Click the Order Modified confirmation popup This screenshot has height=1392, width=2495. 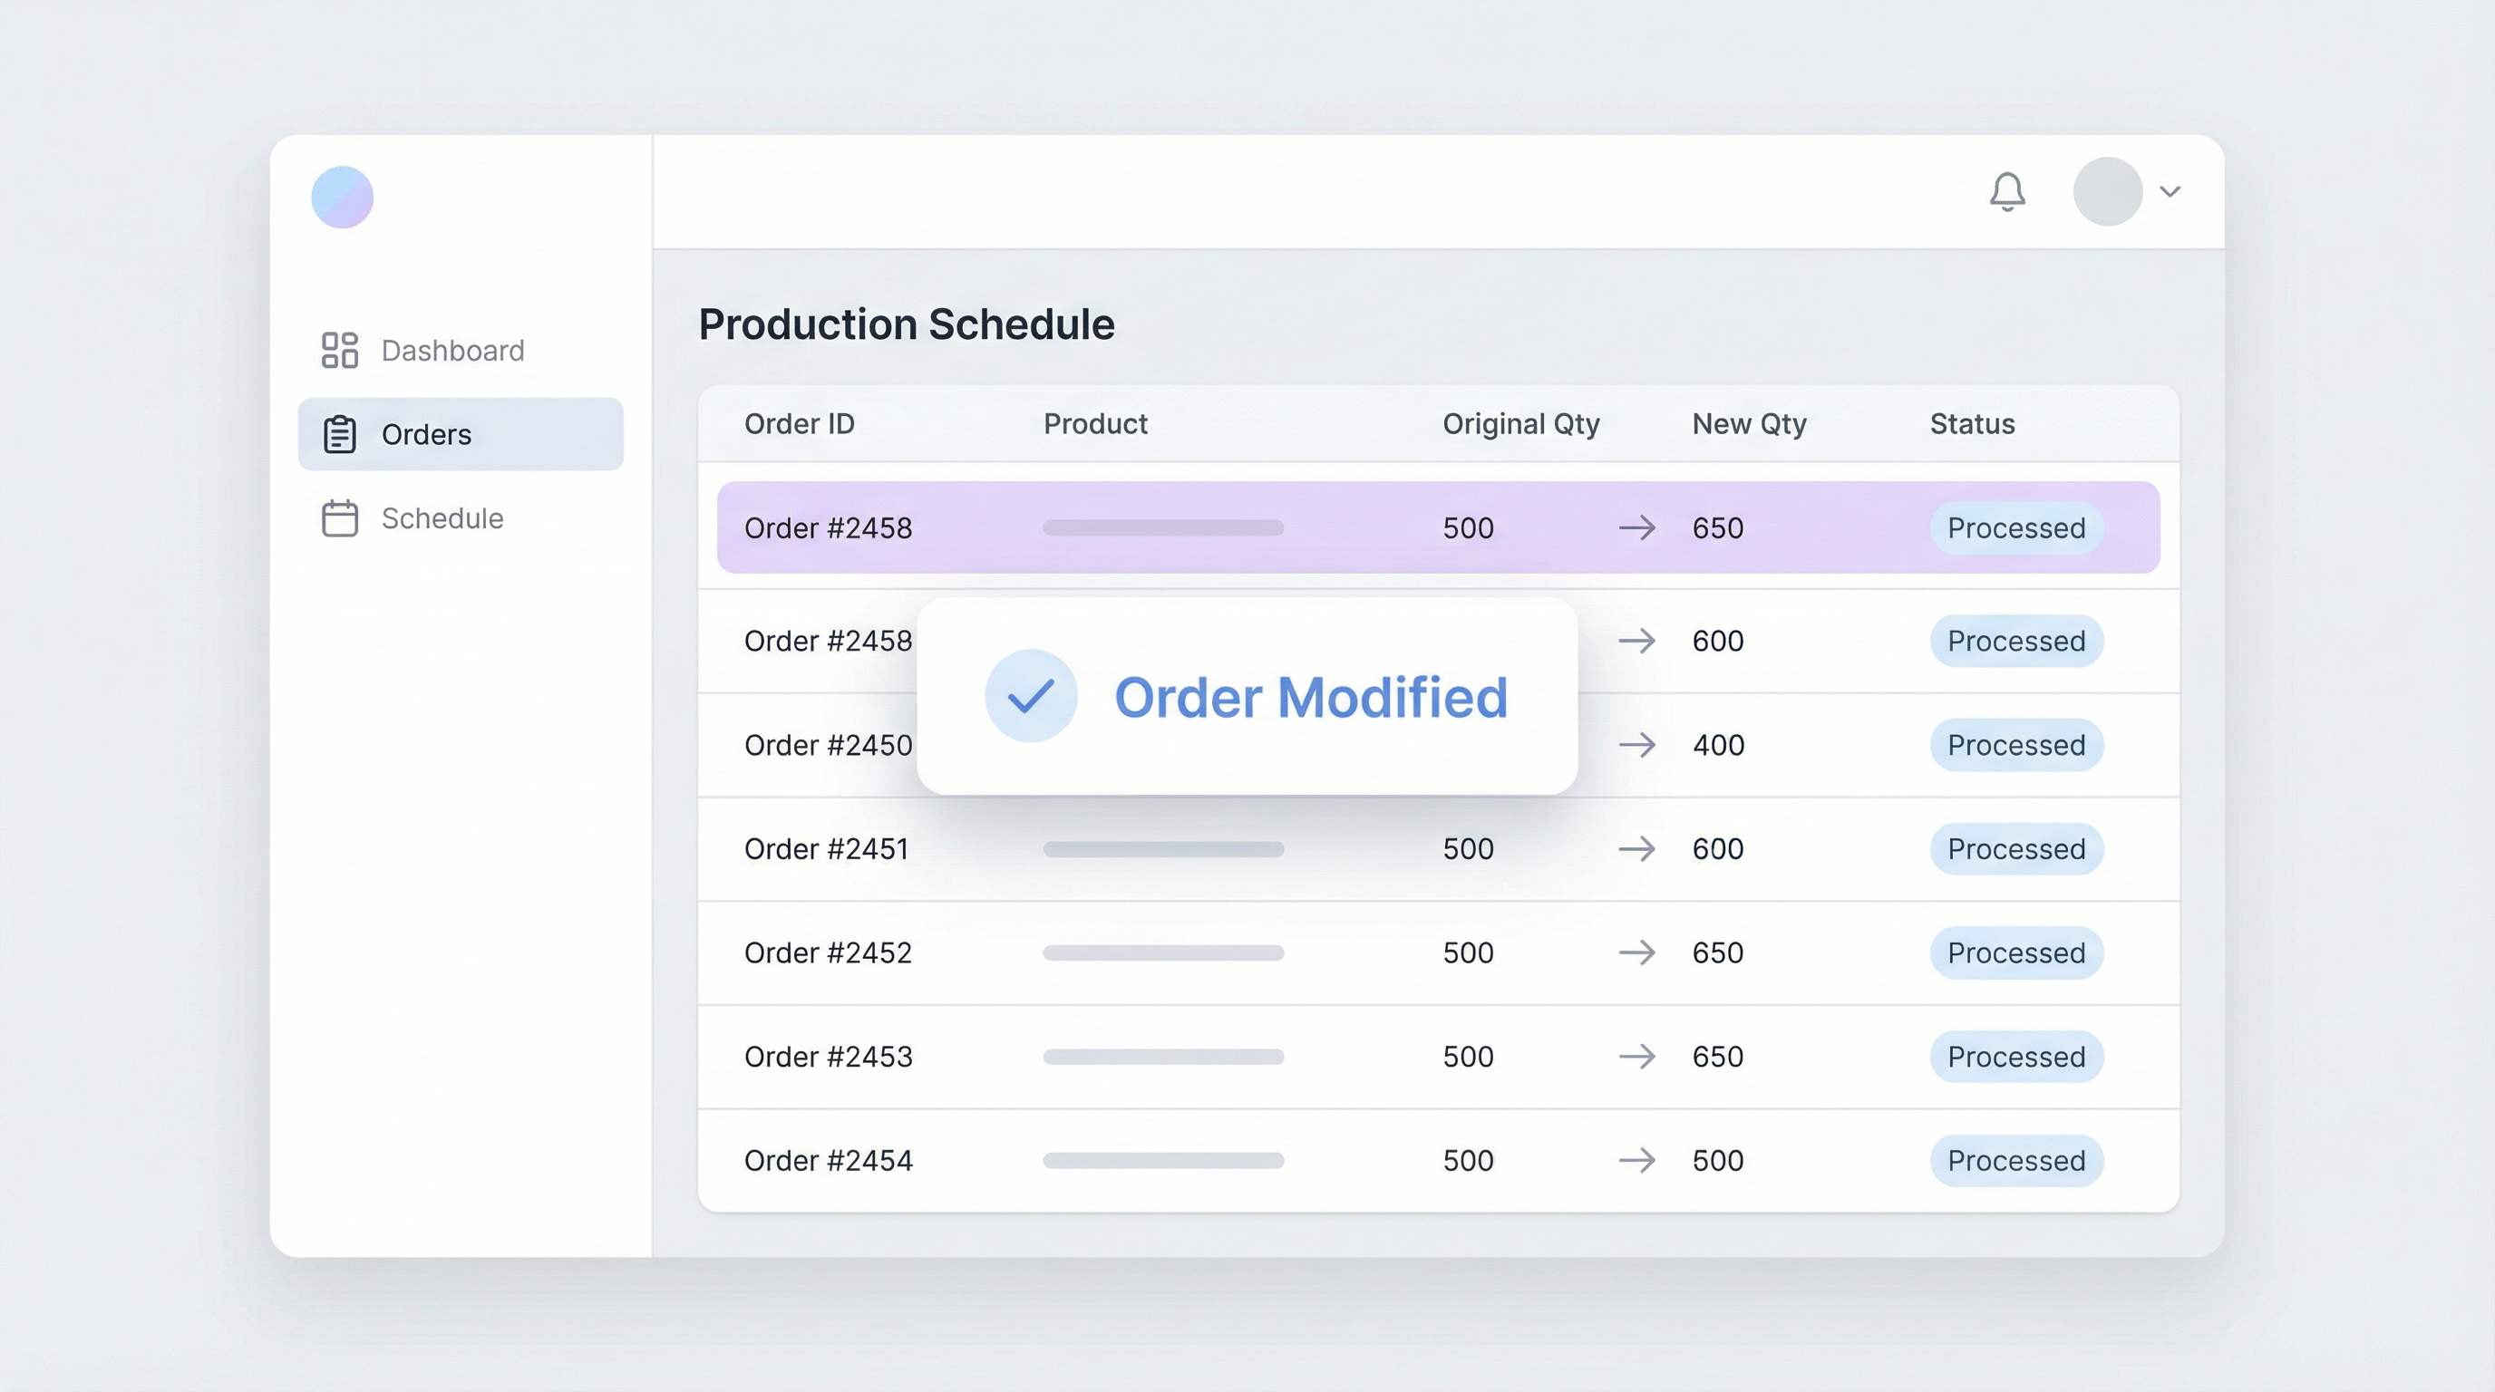[1247, 695]
